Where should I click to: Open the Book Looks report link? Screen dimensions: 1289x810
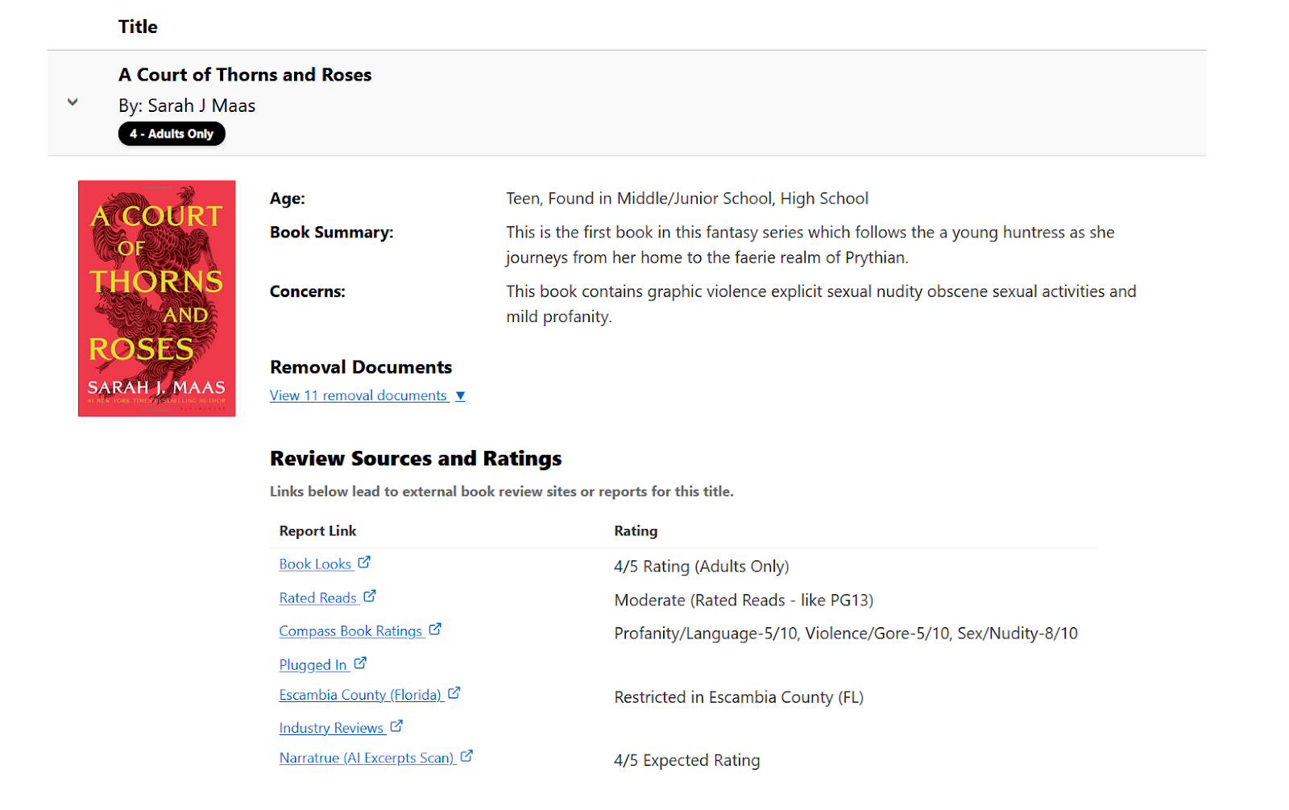pos(315,564)
